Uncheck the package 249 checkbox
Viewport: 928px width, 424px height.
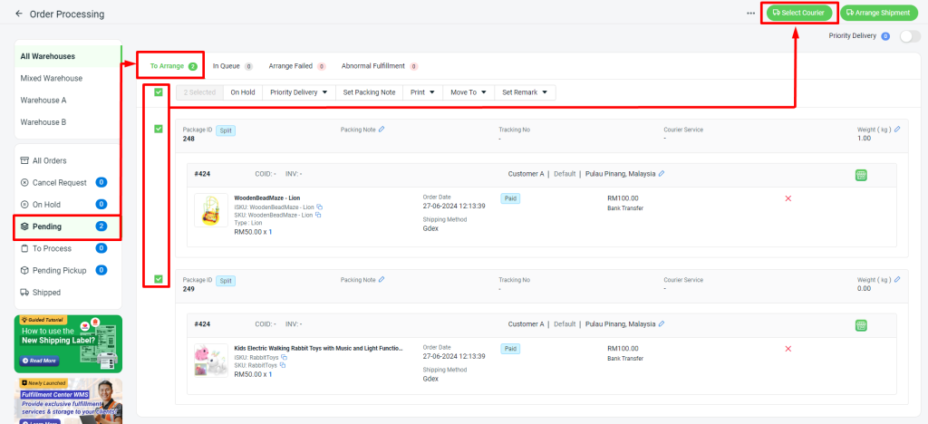(x=159, y=279)
